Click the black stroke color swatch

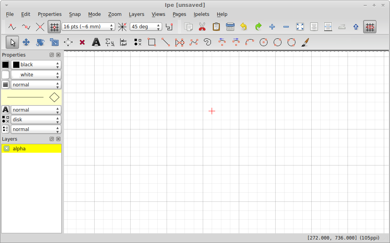(x=5, y=64)
